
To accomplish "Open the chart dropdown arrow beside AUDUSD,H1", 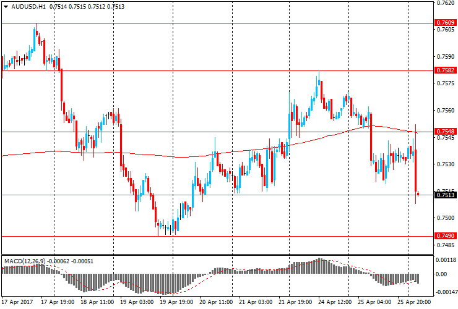I will coord(6,7).
